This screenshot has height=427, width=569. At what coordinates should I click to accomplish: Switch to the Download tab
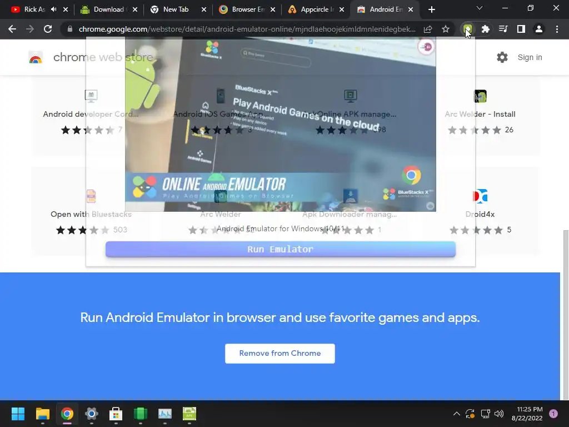[x=109, y=9]
